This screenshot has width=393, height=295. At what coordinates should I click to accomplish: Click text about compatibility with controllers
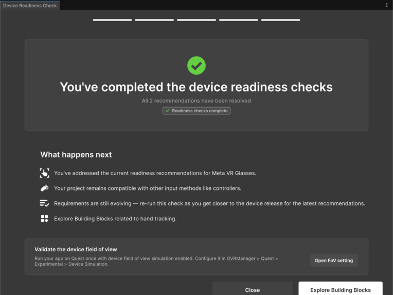pyautogui.click(x=148, y=188)
